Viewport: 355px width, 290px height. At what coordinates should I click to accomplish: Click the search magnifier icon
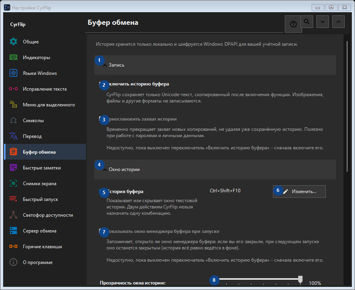(307, 22)
